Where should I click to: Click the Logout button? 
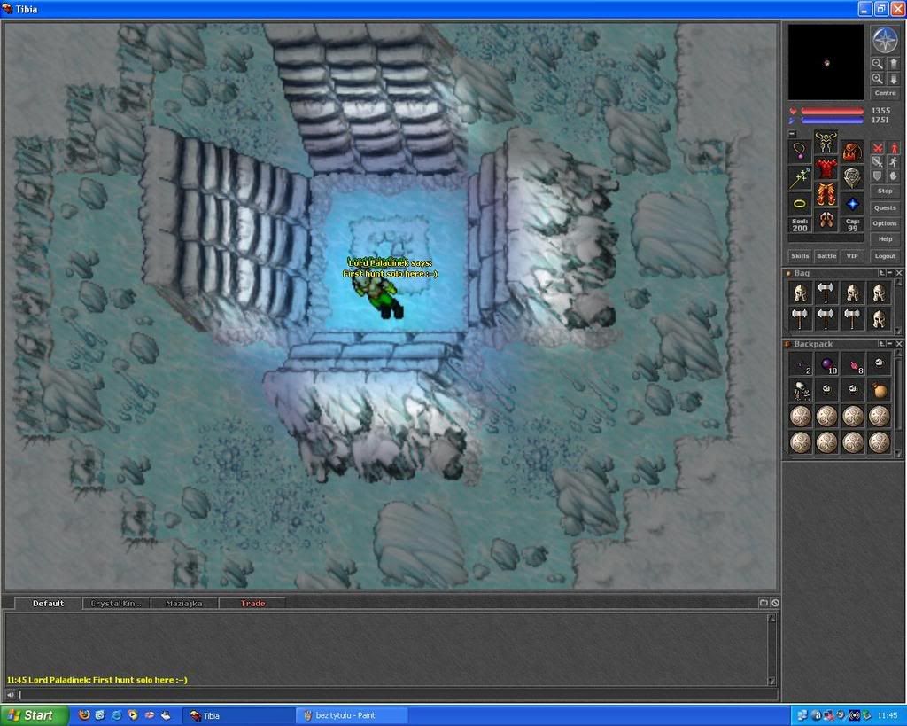pos(885,256)
